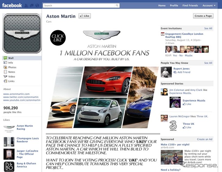Click the Experience Mazda ad image
Image resolution: width=222 pixels, height=172 pixels.
(175, 102)
